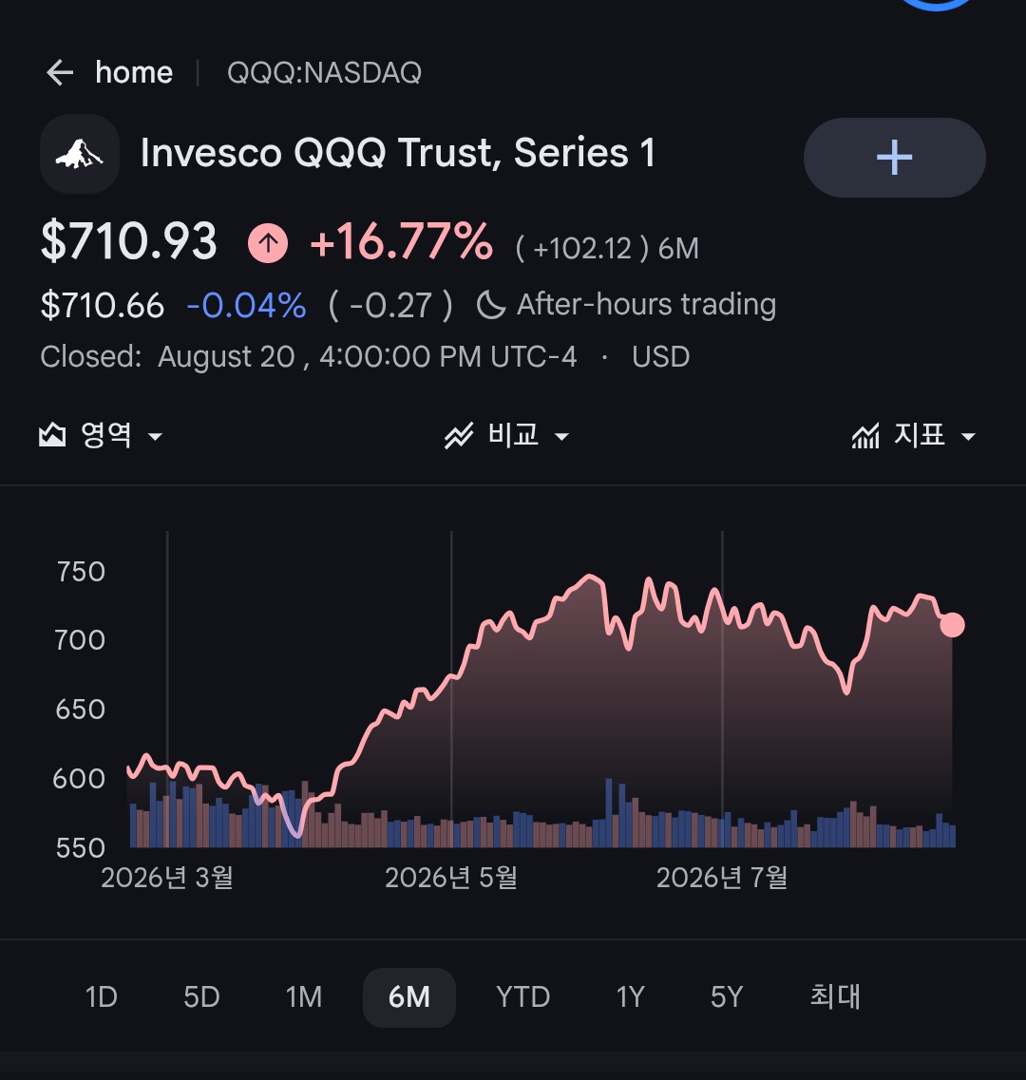The height and width of the screenshot is (1080, 1026).
Task: Switch to the 1Y range tab
Action: pyautogui.click(x=630, y=996)
